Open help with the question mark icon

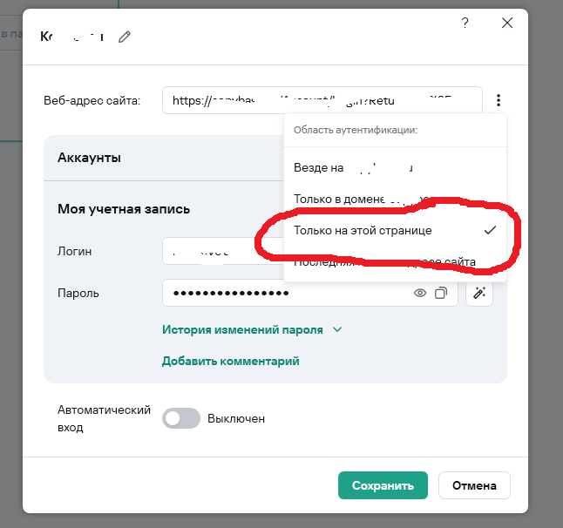465,23
